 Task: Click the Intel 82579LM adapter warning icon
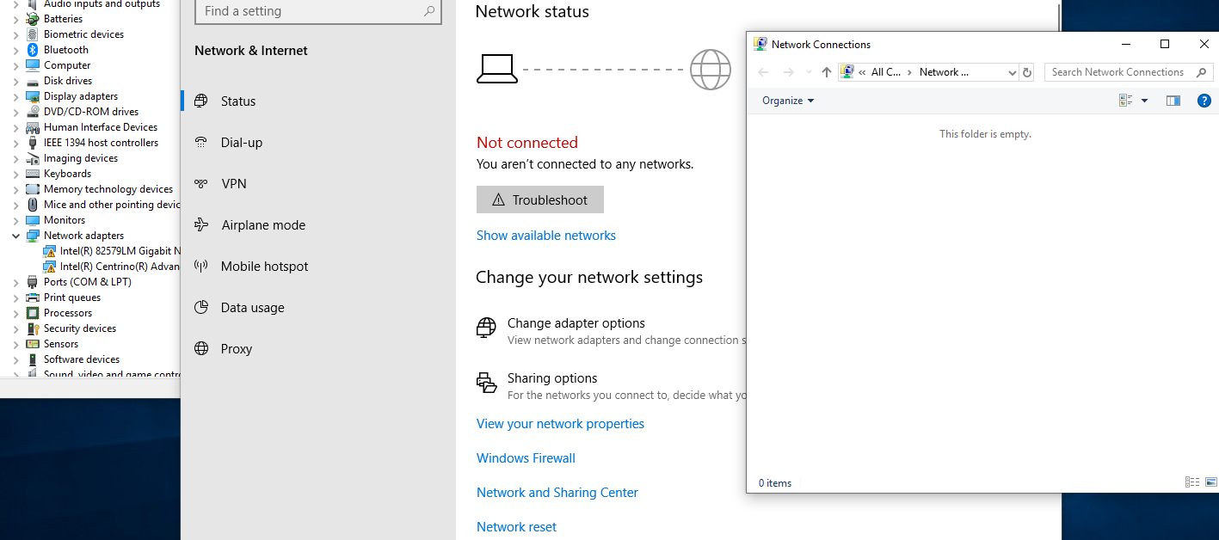point(49,251)
